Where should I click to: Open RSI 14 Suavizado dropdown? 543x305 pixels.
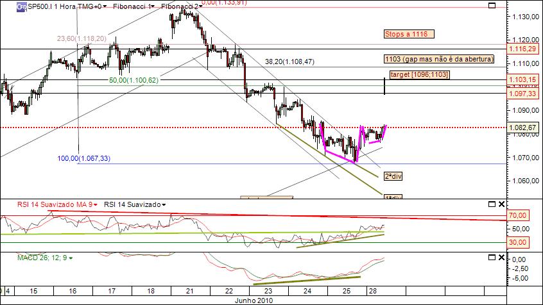click(x=135, y=204)
